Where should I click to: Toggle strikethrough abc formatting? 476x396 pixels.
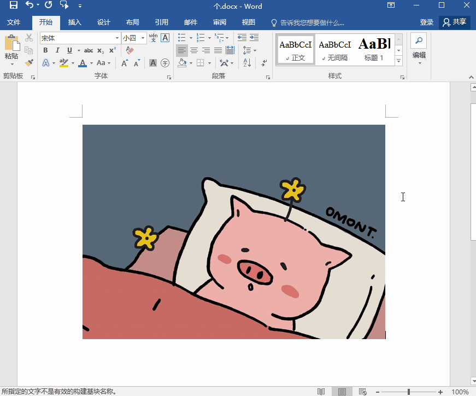tap(89, 50)
